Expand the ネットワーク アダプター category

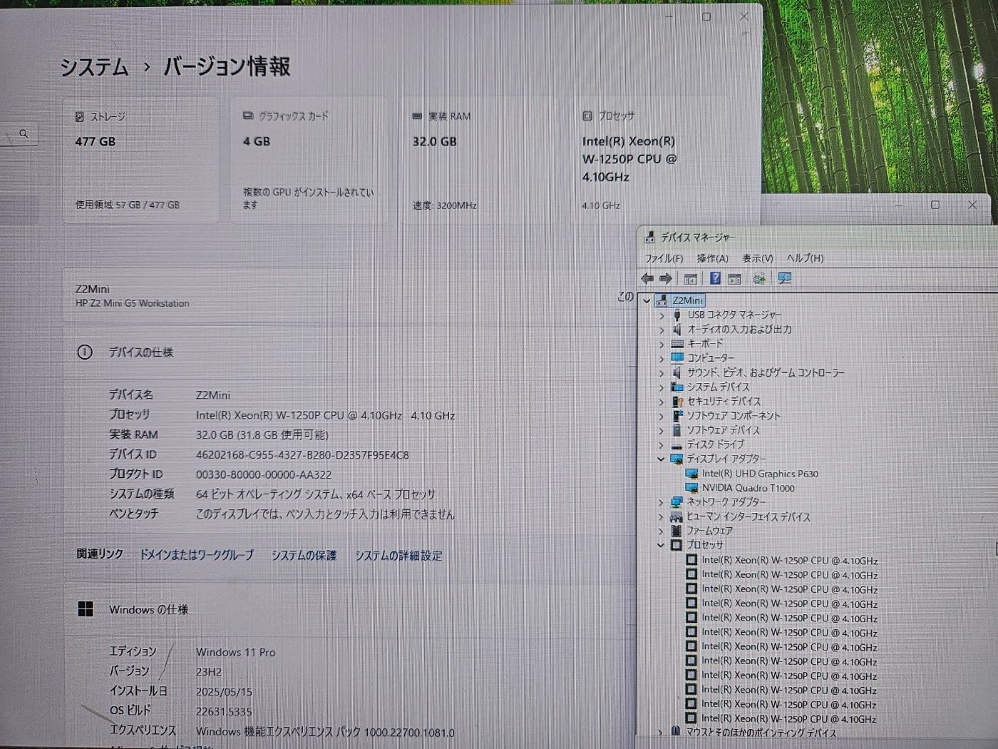(662, 502)
